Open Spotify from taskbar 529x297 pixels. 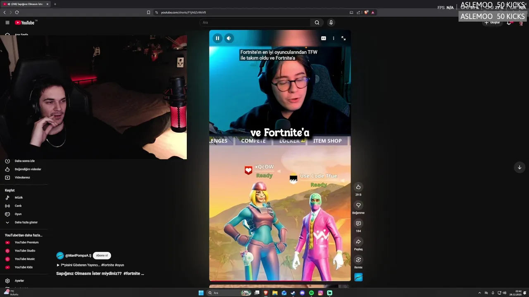coord(311,293)
